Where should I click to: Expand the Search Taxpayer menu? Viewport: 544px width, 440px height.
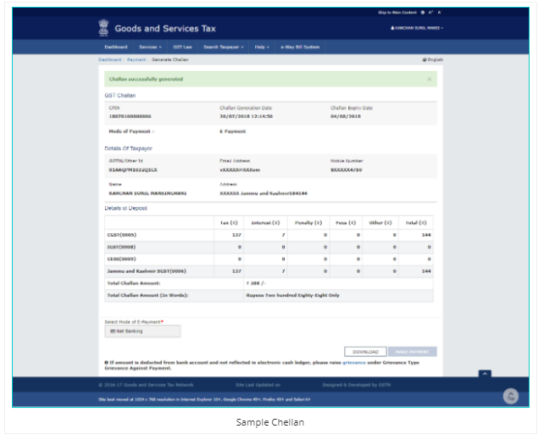(x=224, y=47)
